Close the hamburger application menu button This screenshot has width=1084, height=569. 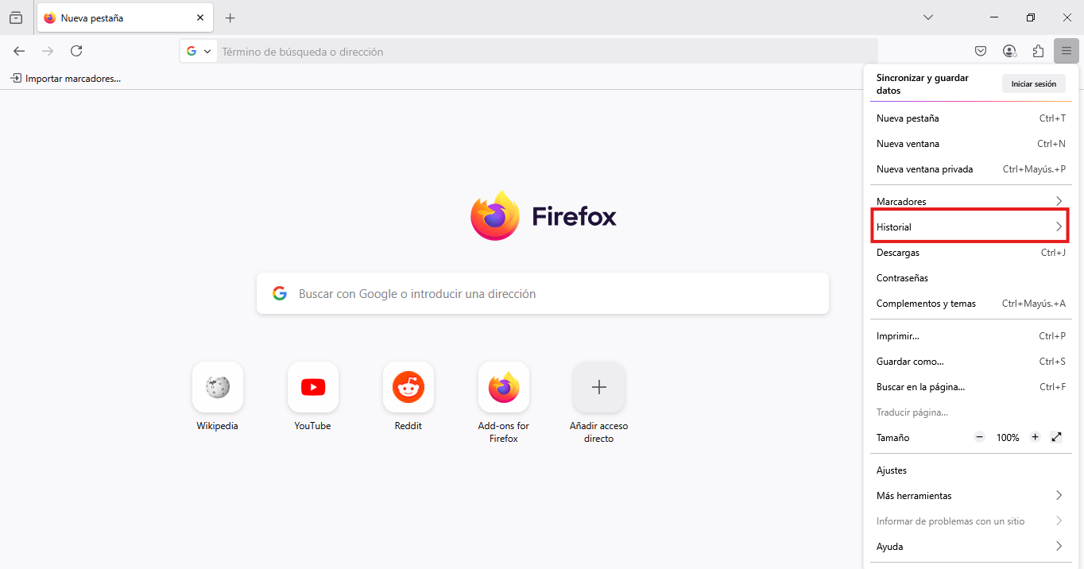pyautogui.click(x=1067, y=51)
